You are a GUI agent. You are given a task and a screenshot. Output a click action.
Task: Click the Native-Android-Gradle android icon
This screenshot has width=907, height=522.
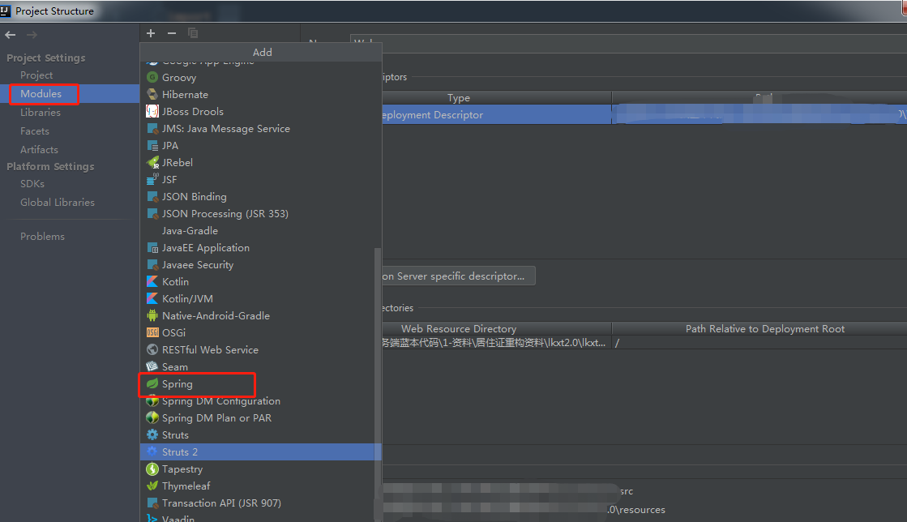[152, 315]
